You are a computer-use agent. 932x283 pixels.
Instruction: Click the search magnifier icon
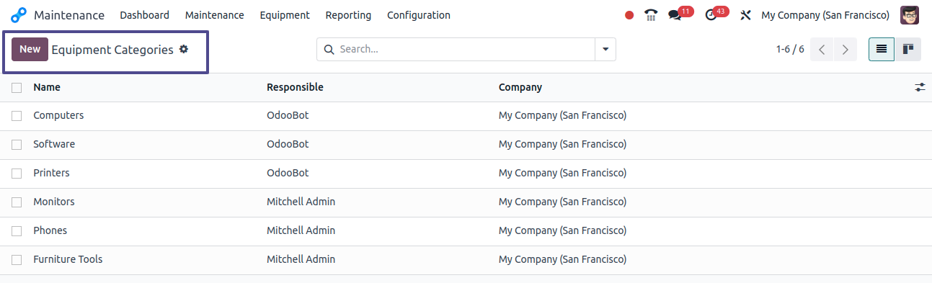(329, 50)
